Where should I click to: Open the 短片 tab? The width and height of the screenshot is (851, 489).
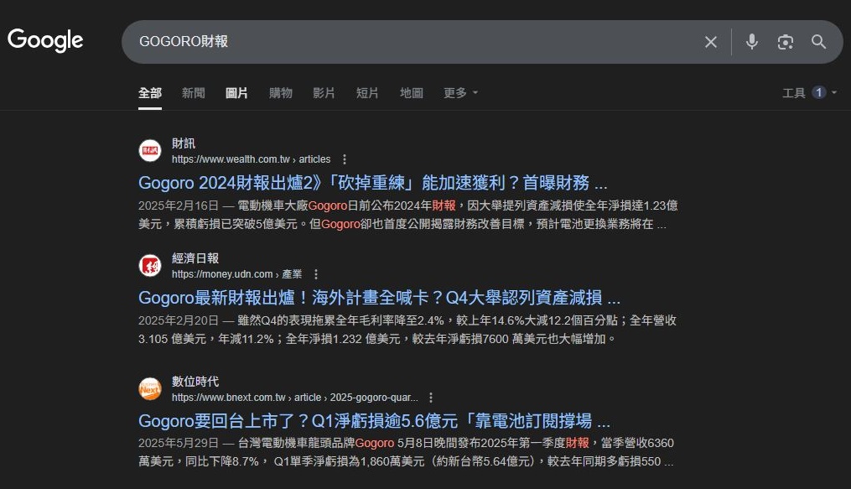click(367, 93)
